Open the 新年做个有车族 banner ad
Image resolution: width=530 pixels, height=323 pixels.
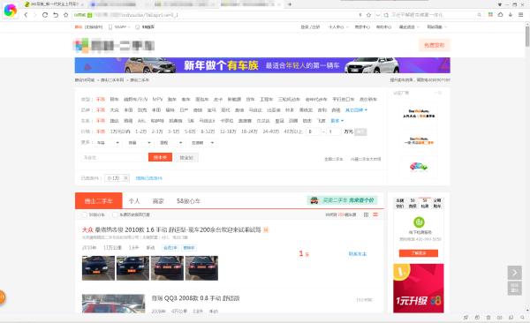(262, 65)
